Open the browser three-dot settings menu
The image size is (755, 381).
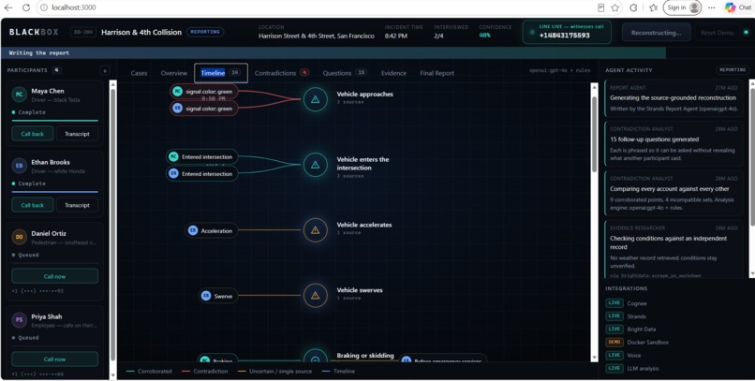pos(711,7)
